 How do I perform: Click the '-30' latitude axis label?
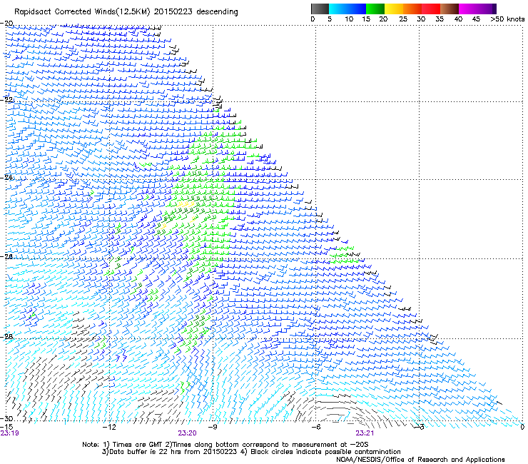[6, 418]
